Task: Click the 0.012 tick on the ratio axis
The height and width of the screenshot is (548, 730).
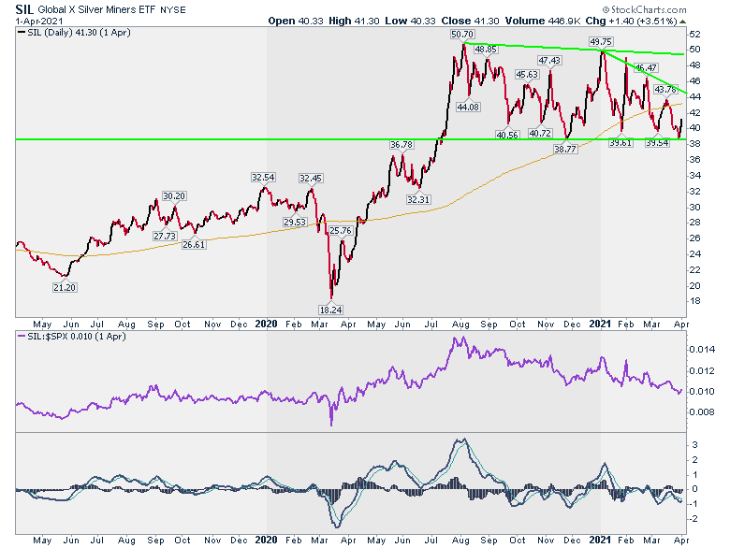Action: pos(702,371)
